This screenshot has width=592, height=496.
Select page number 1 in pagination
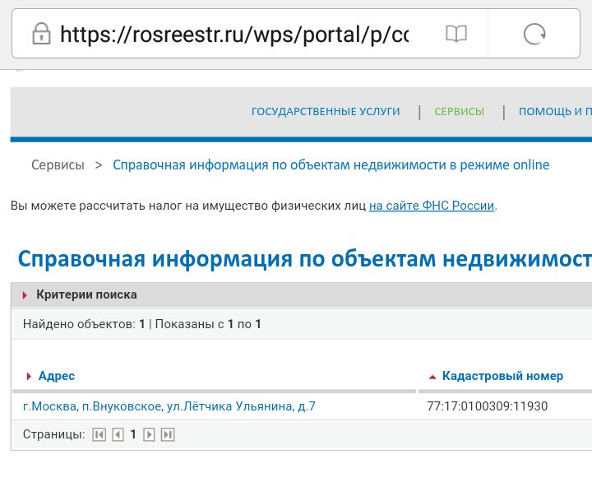tap(133, 434)
